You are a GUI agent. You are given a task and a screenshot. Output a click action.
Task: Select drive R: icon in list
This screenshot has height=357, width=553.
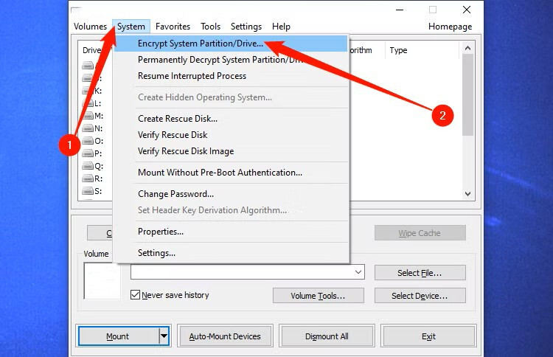tap(88, 178)
